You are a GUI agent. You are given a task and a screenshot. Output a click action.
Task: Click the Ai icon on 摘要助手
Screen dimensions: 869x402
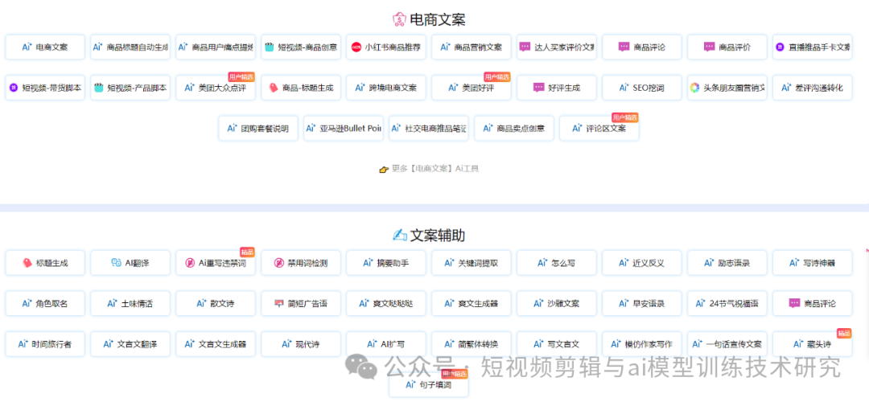(368, 262)
